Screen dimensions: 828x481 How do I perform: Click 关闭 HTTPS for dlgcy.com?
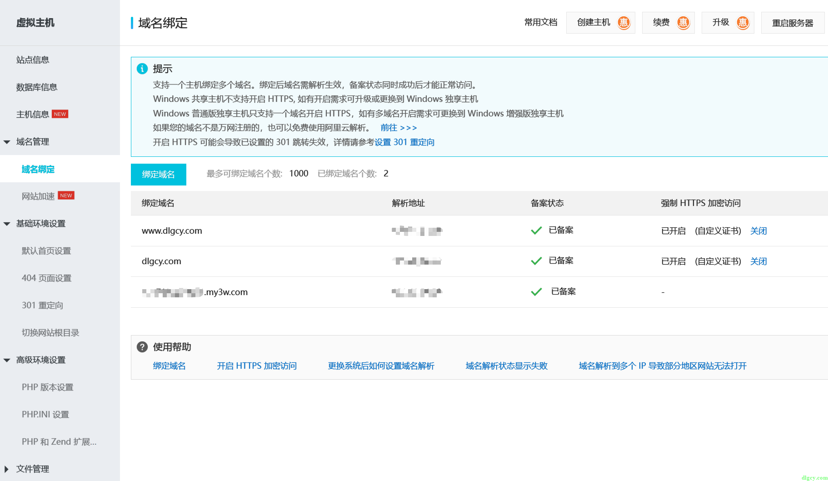[x=758, y=261]
